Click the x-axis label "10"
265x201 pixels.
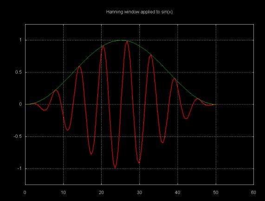[63, 193]
